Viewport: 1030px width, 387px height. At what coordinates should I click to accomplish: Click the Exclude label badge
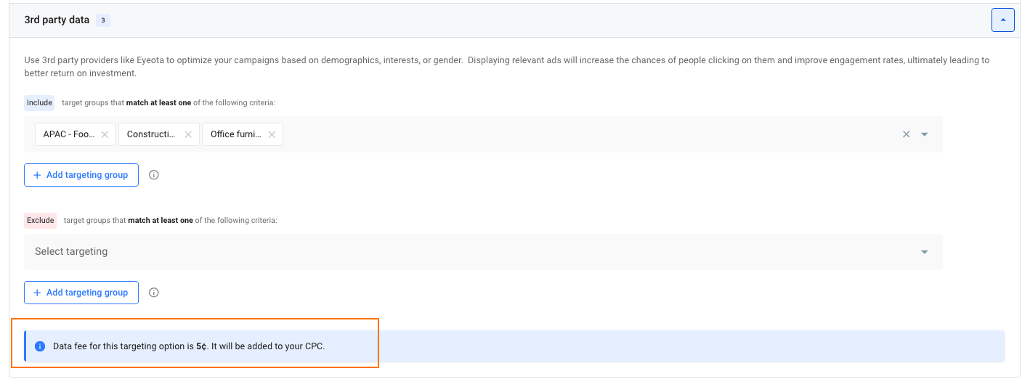41,221
